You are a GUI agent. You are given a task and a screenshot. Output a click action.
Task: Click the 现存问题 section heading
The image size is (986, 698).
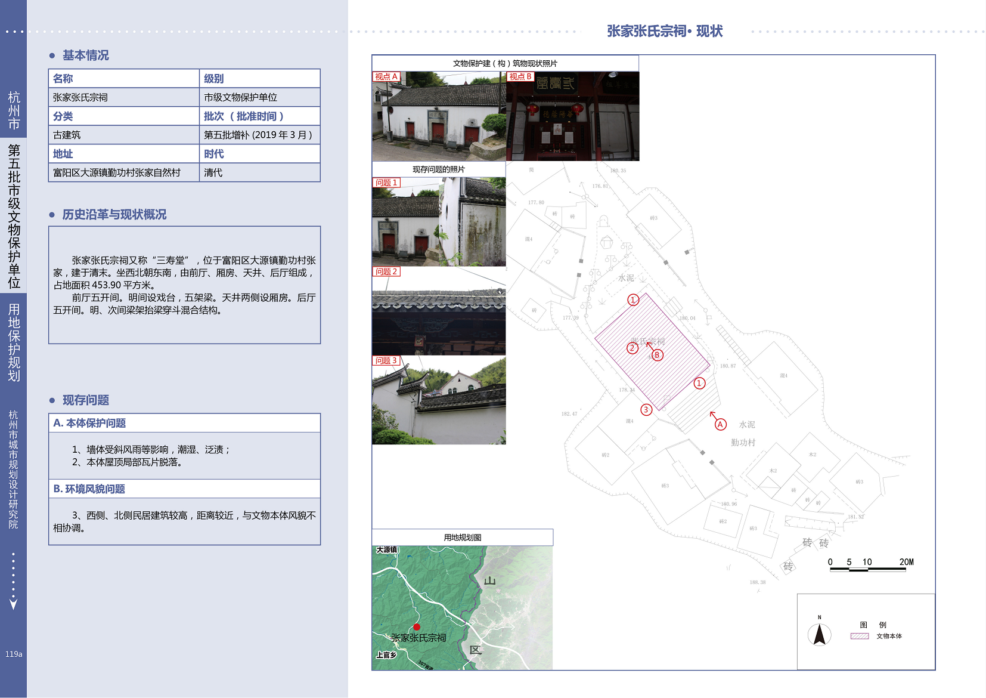click(x=86, y=400)
